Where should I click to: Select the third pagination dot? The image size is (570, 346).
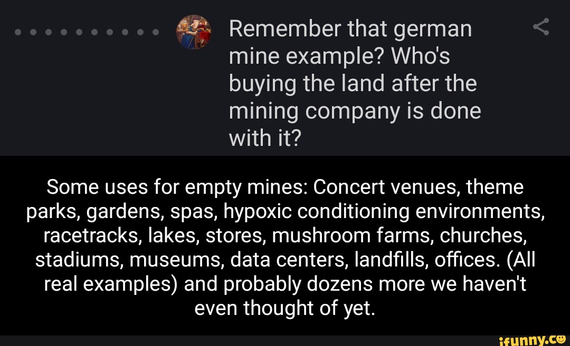point(48,32)
